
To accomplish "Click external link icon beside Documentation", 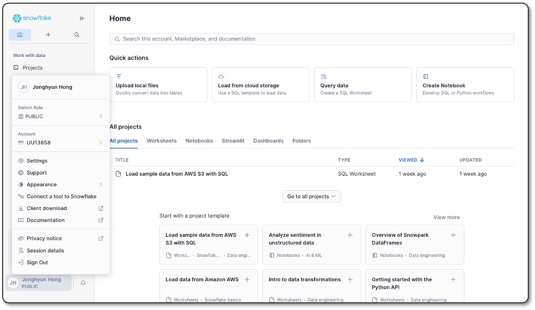I will [100, 220].
